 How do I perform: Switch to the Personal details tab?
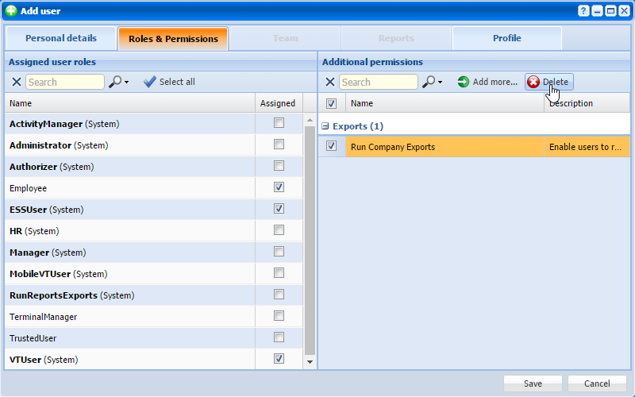[x=61, y=38]
